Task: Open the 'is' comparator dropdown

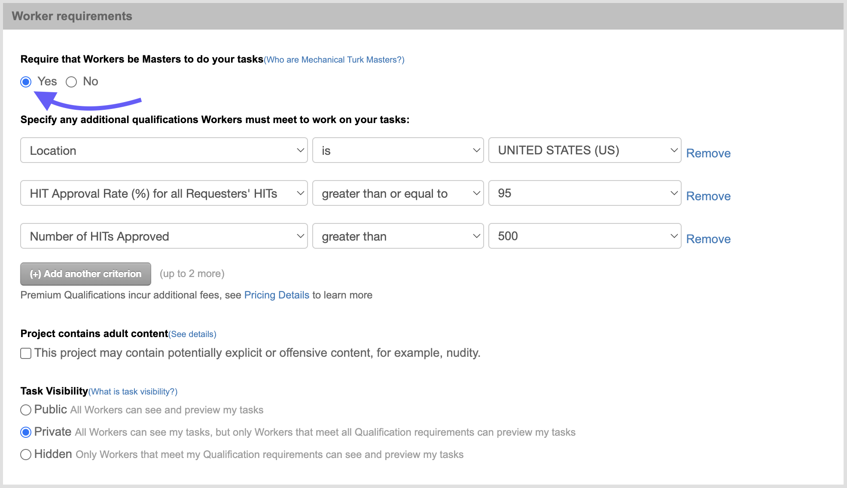Action: tap(398, 151)
